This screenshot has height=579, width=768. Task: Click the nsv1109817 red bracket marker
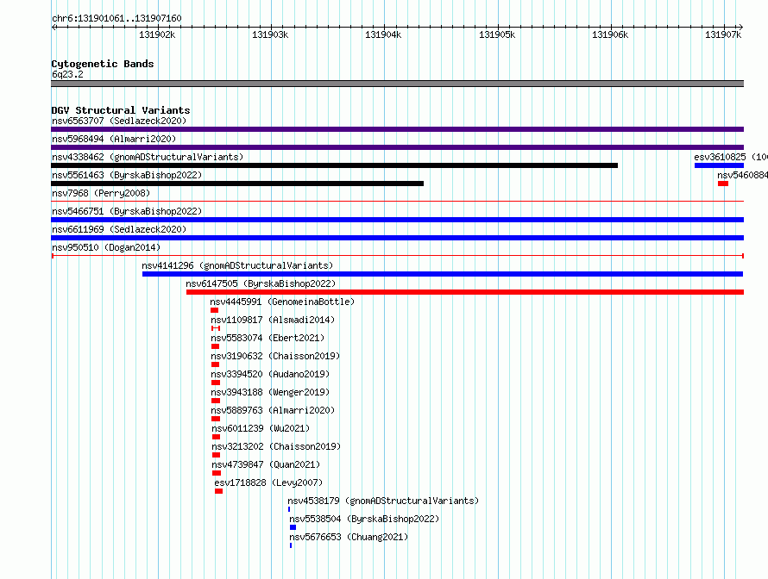[216, 328]
